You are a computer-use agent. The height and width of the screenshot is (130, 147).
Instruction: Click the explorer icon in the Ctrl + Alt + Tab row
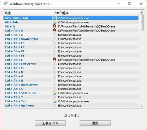click(54, 101)
